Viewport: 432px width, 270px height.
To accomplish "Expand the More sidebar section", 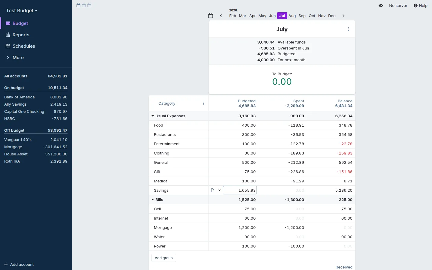I will coord(18,58).
